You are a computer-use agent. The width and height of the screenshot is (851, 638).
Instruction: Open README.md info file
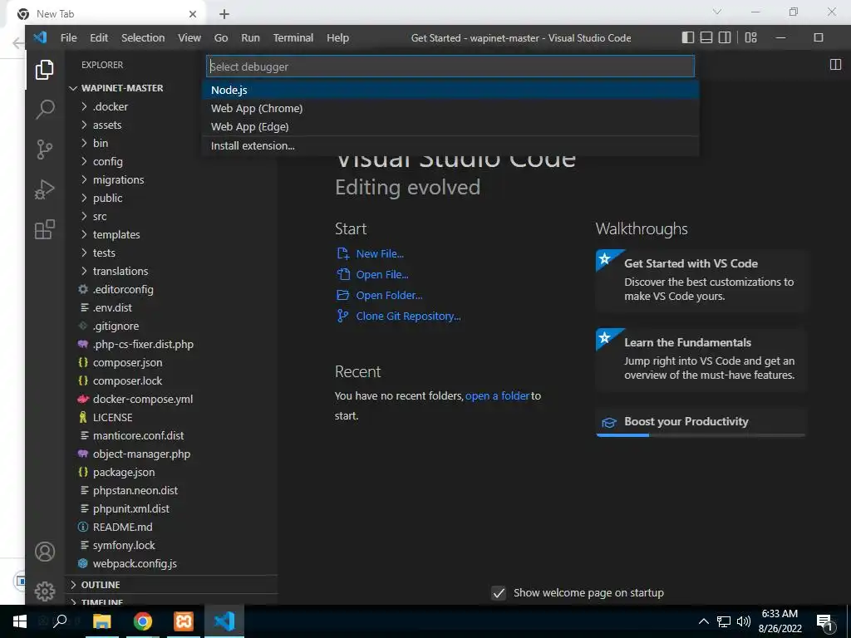(x=122, y=527)
